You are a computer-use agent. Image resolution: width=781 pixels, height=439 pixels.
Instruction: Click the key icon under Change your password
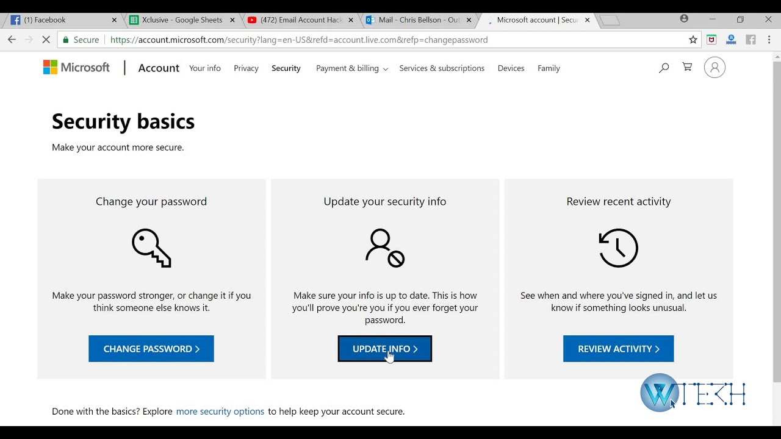pyautogui.click(x=151, y=248)
